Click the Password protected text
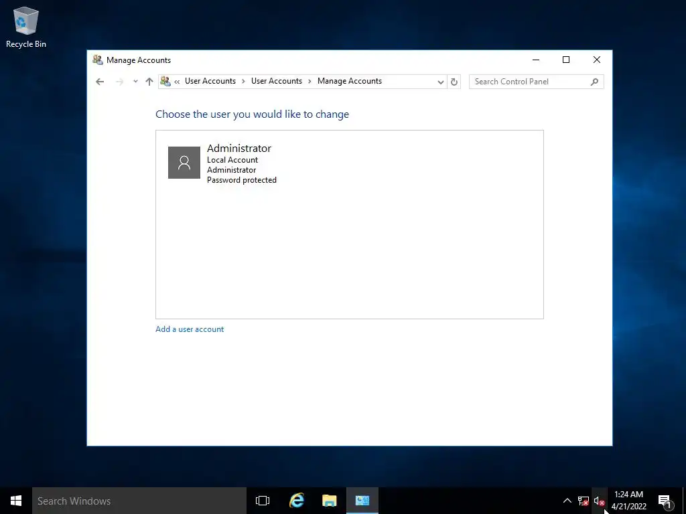This screenshot has height=514, width=686. [x=241, y=180]
